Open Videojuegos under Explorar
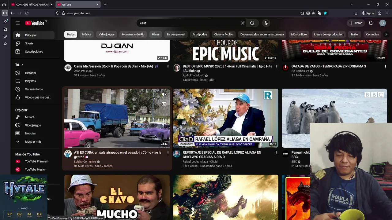 [34, 125]
